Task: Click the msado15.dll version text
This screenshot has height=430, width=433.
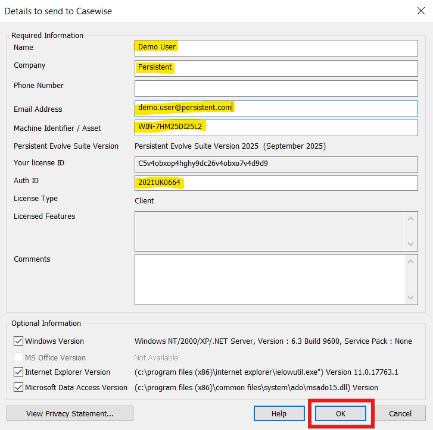Action: point(256,388)
